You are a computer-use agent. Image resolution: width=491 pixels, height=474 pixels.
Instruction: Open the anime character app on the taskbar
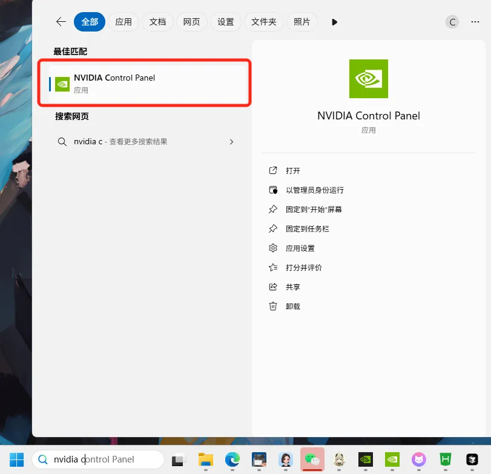(x=339, y=459)
